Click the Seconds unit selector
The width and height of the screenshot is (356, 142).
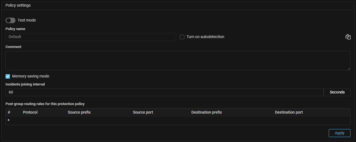(x=337, y=92)
